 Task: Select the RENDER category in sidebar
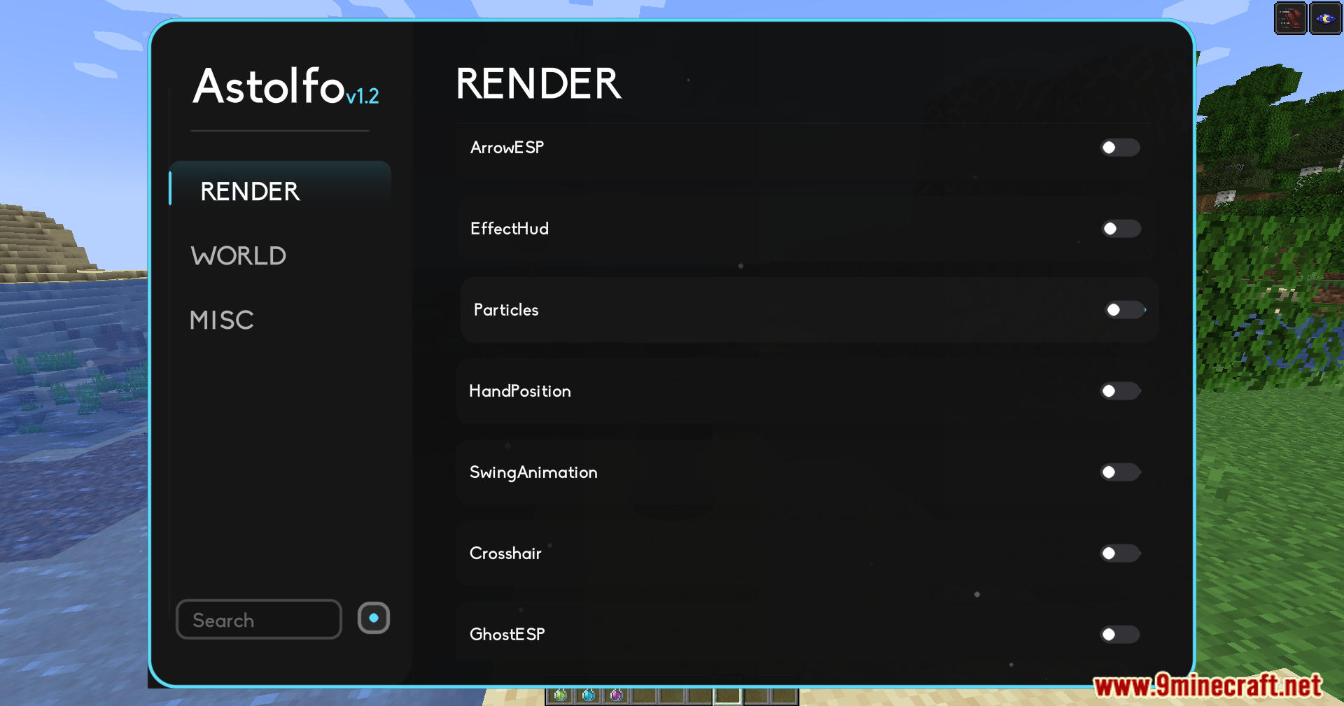pos(250,192)
